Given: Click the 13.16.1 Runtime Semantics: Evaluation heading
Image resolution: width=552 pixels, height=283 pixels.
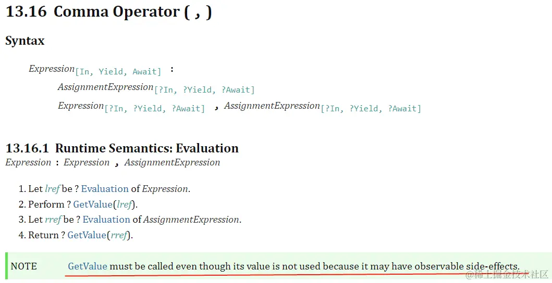Looking at the screenshot, I should click(x=122, y=148).
